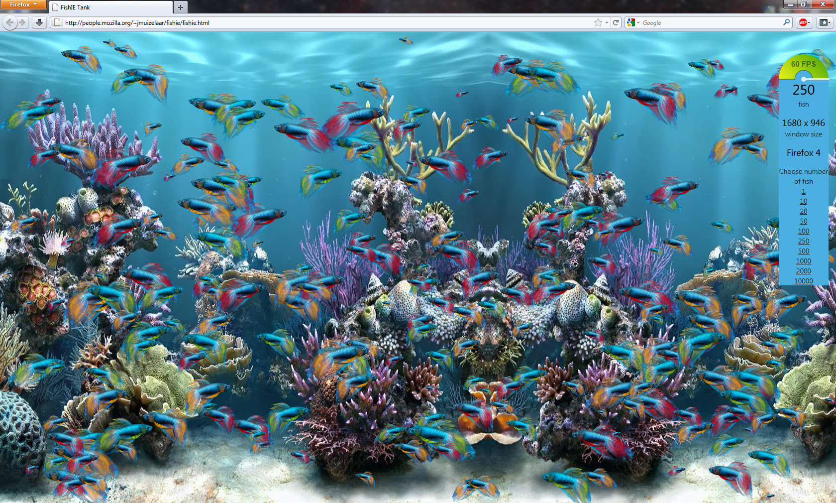Select the FishIE Tank tab
The image size is (836, 503).
(x=110, y=7)
